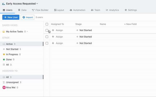Viewport: 156px width, 97px height.
Task: Open the Not Started stage in third row
Action: tap(84, 43)
